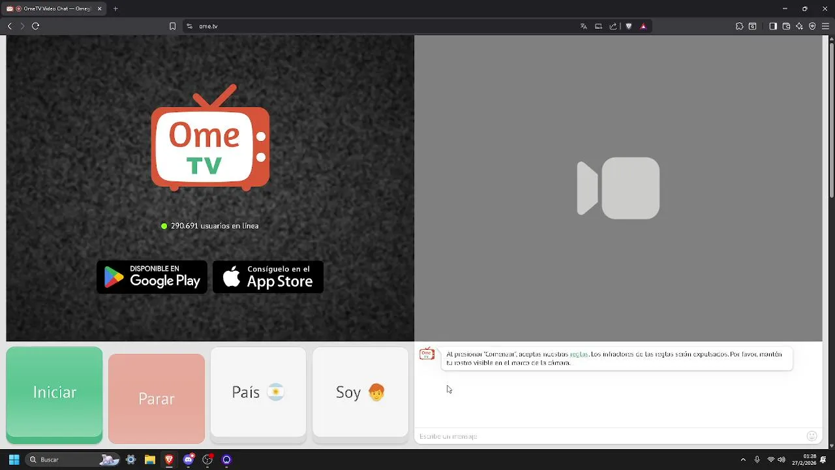
Task: Open the clock and date flyout
Action: (804, 460)
